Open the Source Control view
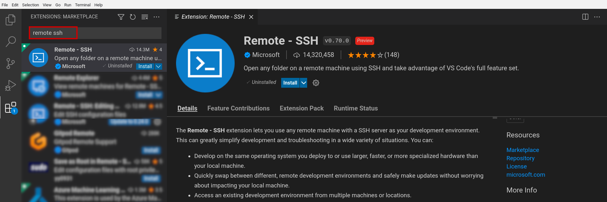This screenshot has height=202, width=607. 10,63
